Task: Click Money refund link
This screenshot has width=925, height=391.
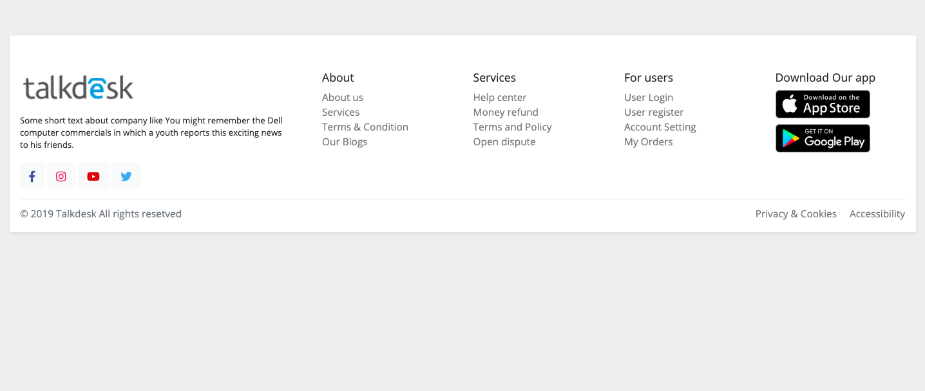Action: (506, 112)
